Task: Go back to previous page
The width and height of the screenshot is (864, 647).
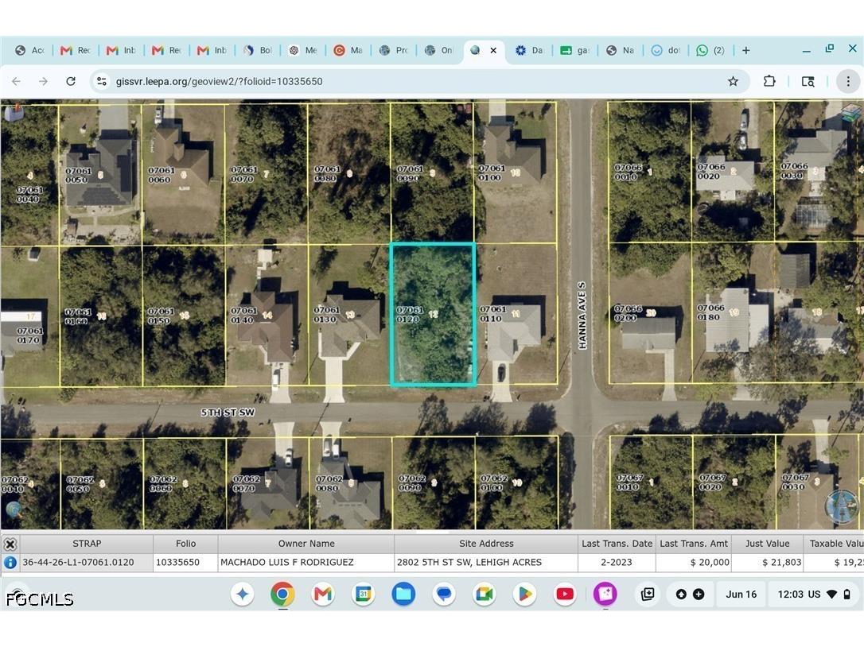Action: tap(17, 81)
